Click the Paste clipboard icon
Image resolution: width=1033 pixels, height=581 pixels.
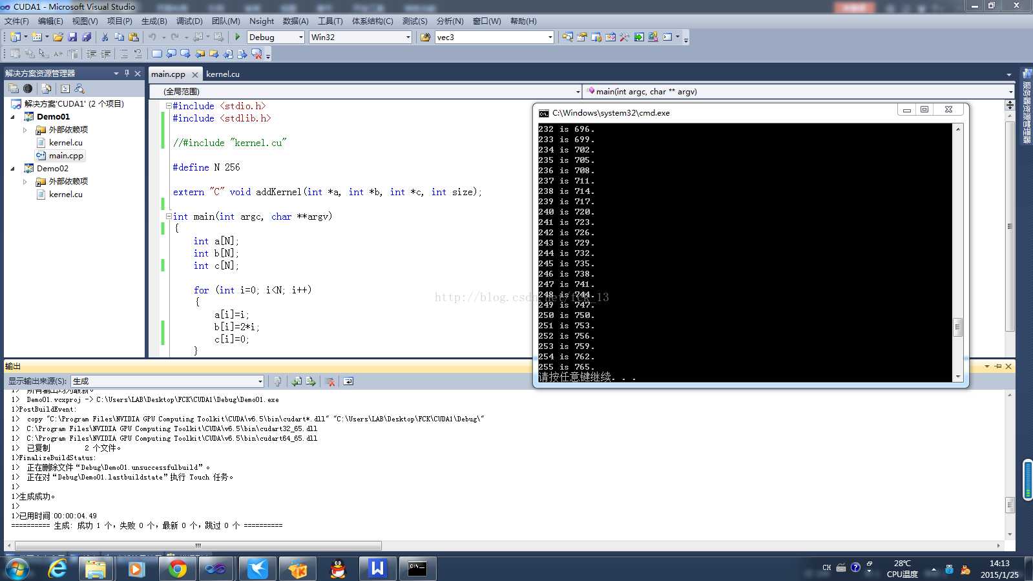(134, 37)
